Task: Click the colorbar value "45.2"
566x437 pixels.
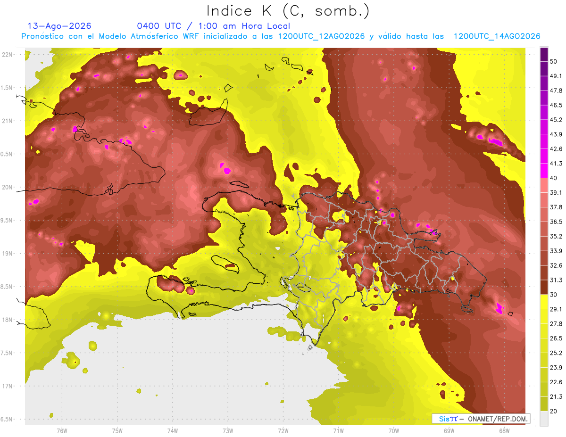Action: [556, 120]
